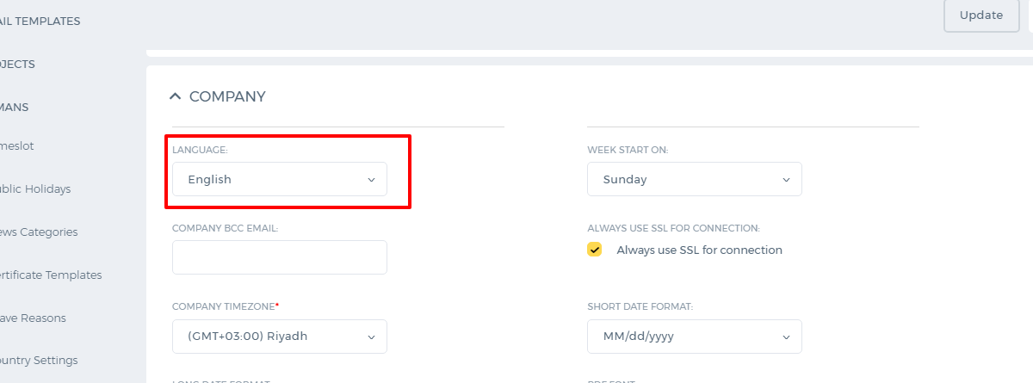Open Certificate Templates in sidebar
This screenshot has height=383, width=1033.
[51, 275]
